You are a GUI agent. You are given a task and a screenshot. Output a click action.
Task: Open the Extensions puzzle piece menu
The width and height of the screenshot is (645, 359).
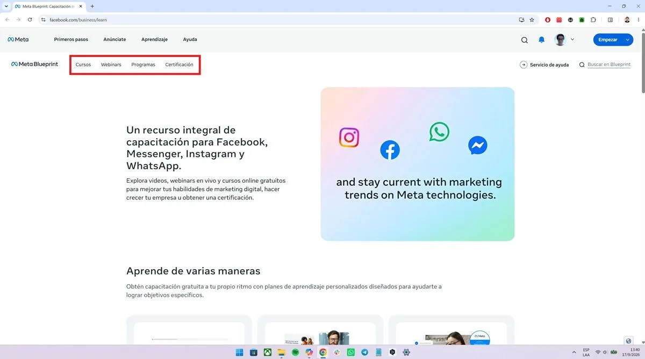click(593, 20)
